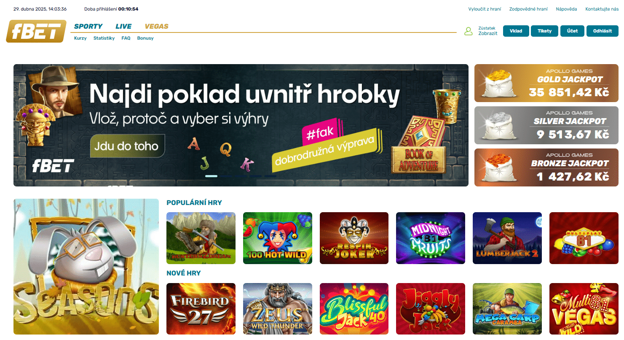Launch the Respin Joker game

point(354,238)
